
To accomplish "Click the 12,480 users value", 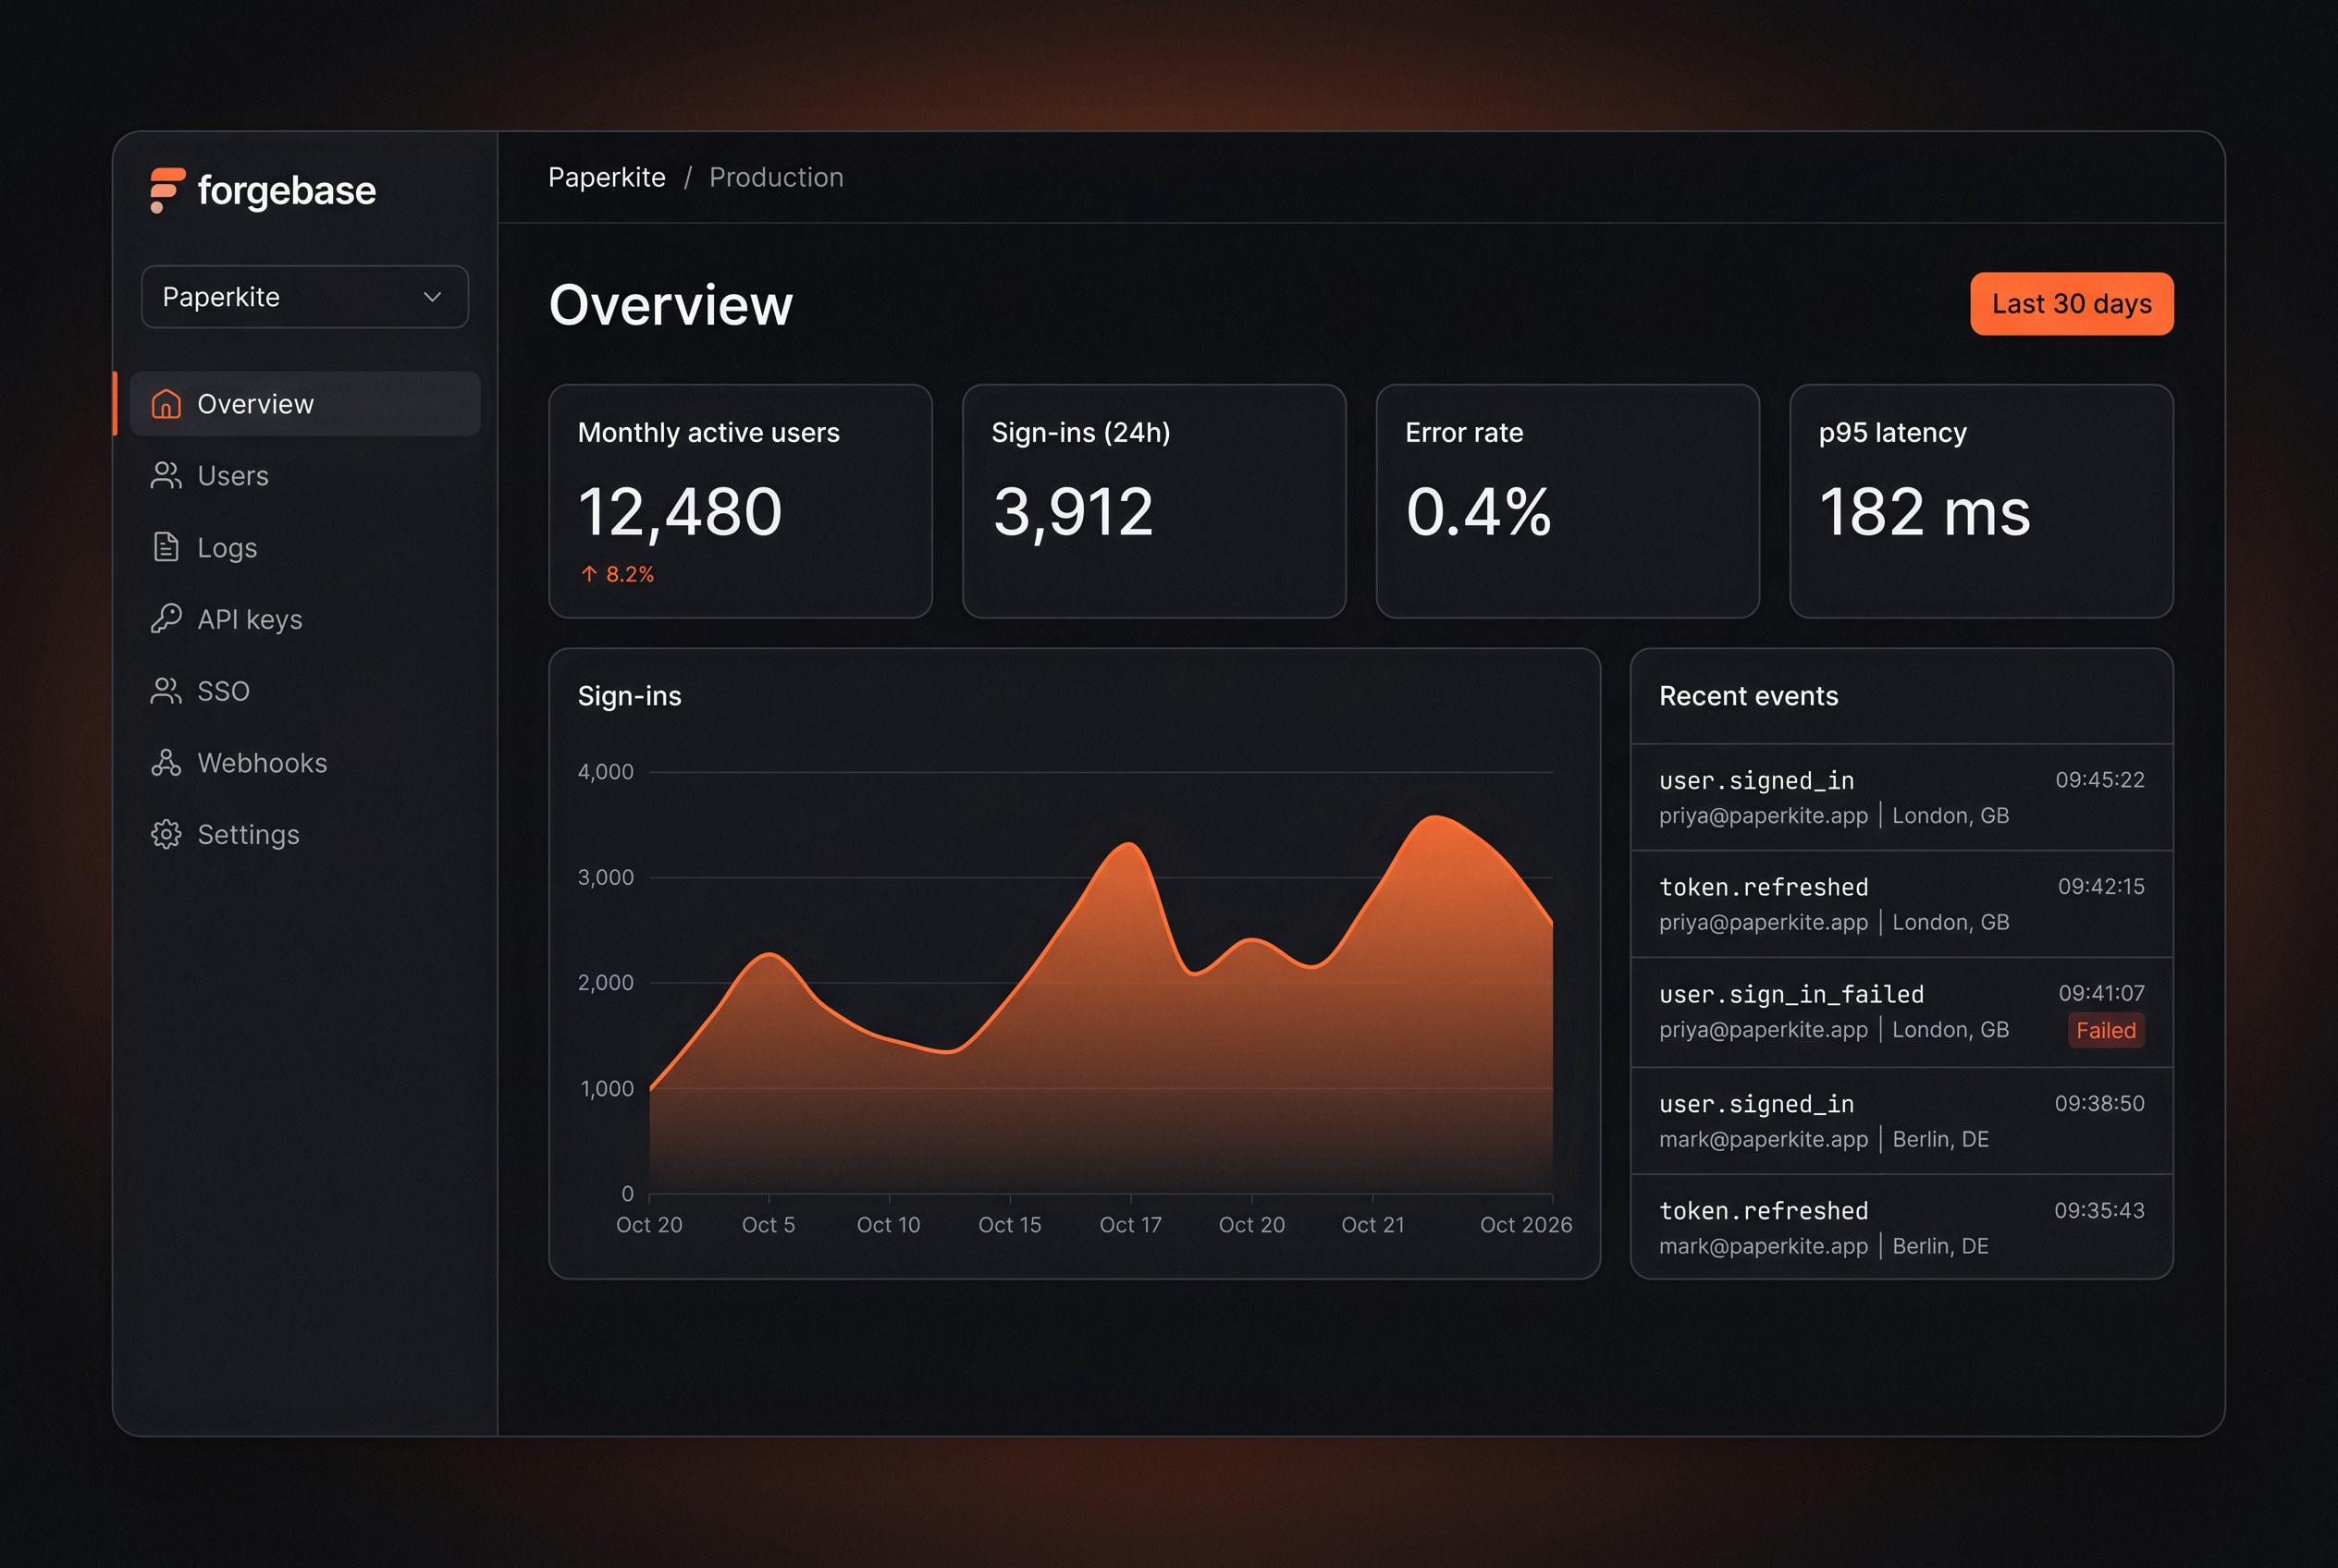I will click(681, 512).
